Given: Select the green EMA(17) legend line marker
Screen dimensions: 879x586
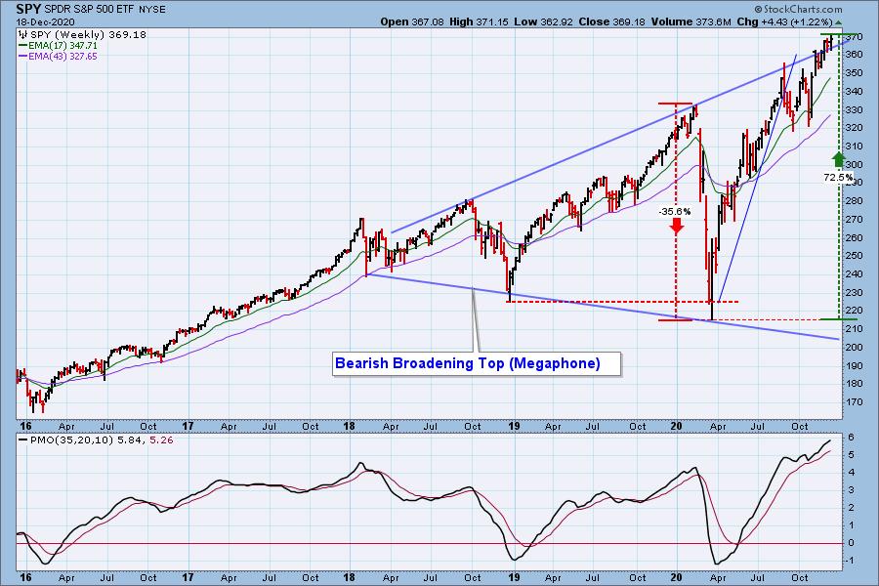Looking at the screenshot, I should 23,46.
